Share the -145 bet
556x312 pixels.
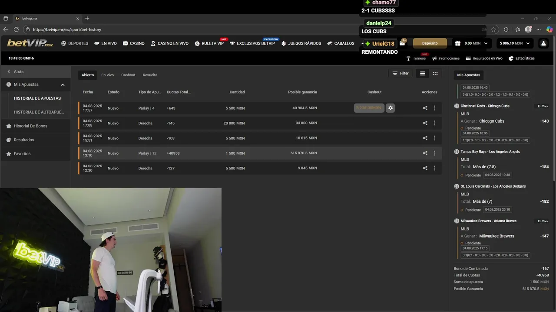click(x=425, y=123)
